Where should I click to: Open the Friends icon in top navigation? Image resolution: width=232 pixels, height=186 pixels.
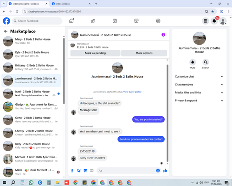(93, 21)
